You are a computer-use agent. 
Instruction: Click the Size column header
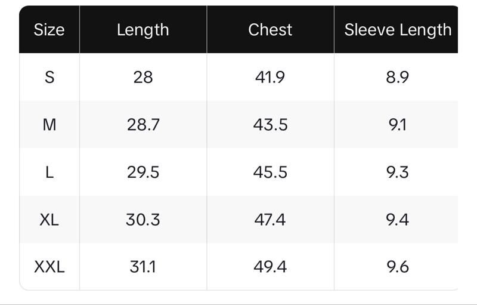(x=49, y=30)
